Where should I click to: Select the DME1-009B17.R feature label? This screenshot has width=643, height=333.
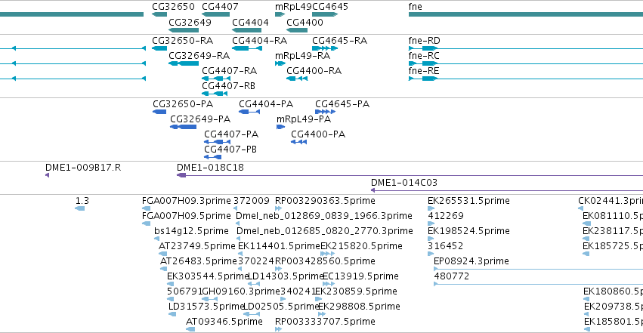[83, 168]
